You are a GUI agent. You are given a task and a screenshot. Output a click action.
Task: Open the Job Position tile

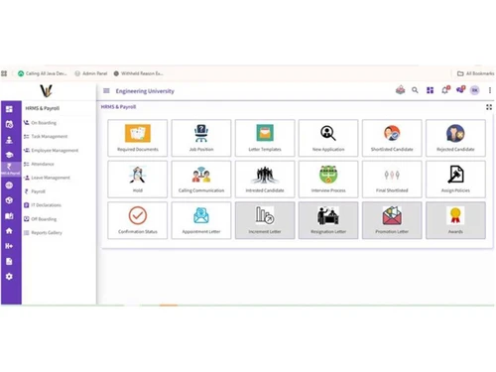point(201,138)
